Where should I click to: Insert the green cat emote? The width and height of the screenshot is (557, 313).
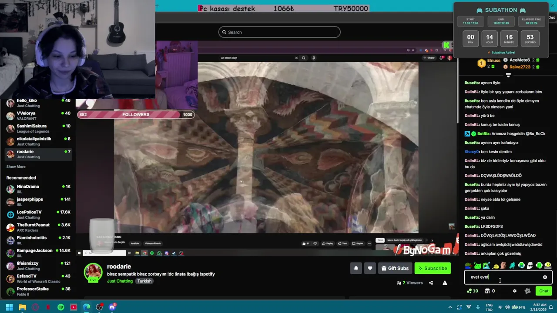(x=477, y=266)
